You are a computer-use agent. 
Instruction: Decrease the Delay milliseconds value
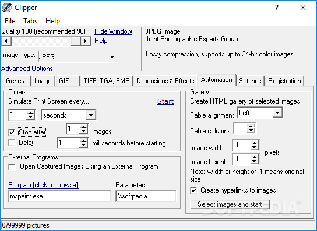pos(83,145)
